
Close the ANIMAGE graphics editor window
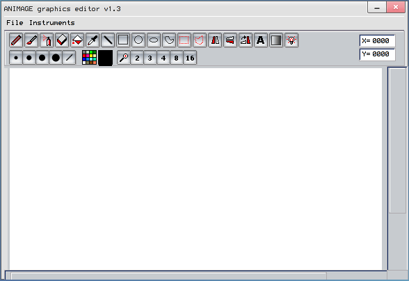[396, 8]
